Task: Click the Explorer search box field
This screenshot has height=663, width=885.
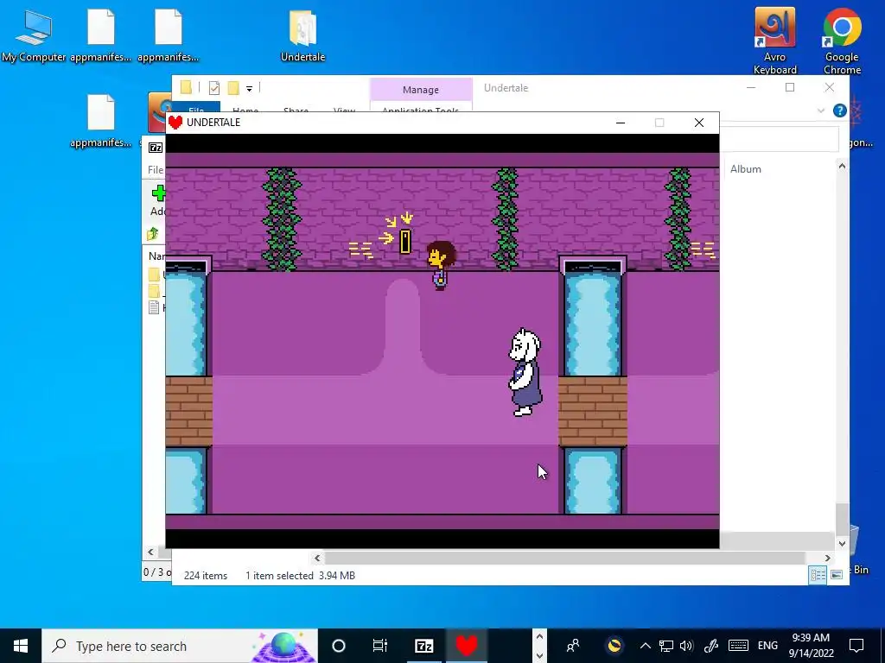Action: tap(779, 138)
